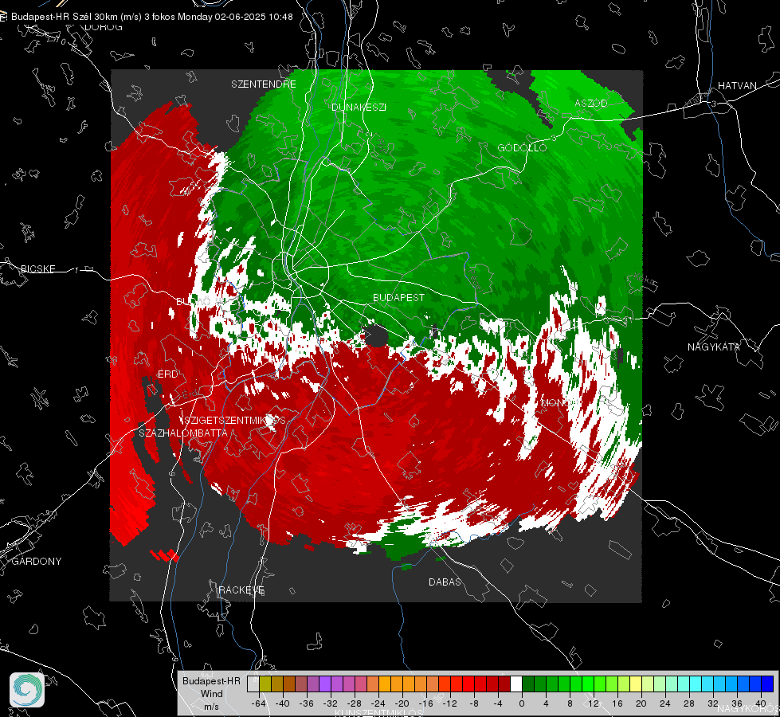
Task: Click the 'GÖDÖLLO' town label
Action: tap(522, 147)
